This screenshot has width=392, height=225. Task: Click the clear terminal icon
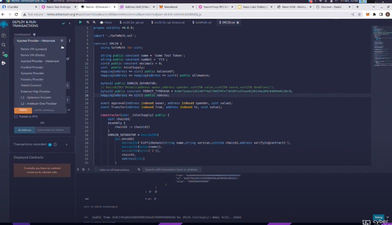tap(84, 169)
